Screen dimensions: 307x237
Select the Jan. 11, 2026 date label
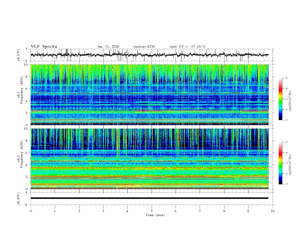108,46
